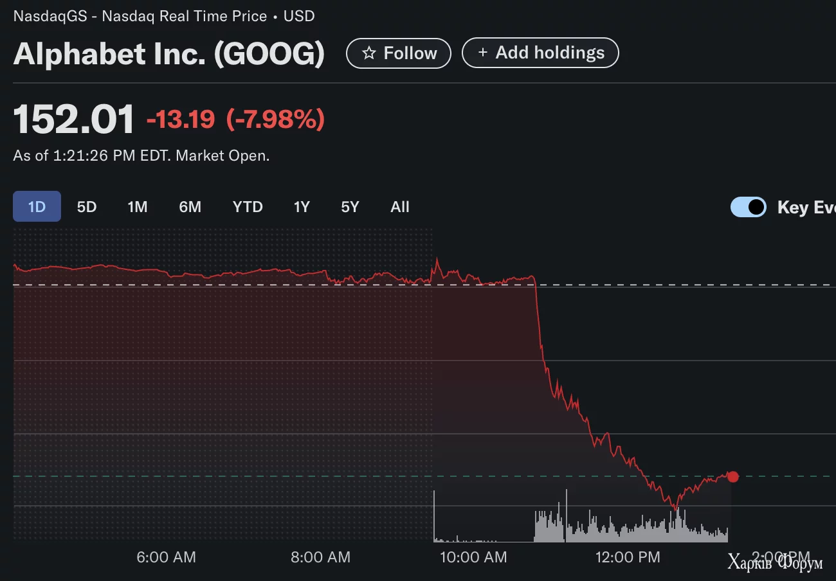View the All time range

coord(399,207)
